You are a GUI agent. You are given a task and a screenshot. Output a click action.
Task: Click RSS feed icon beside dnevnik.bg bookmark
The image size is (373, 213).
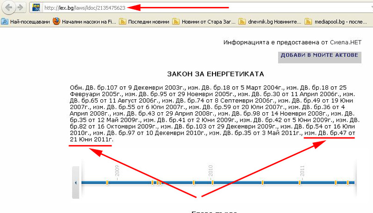pyautogui.click(x=242, y=21)
